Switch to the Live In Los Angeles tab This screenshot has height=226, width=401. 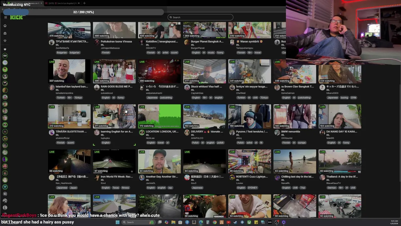click(62, 3)
